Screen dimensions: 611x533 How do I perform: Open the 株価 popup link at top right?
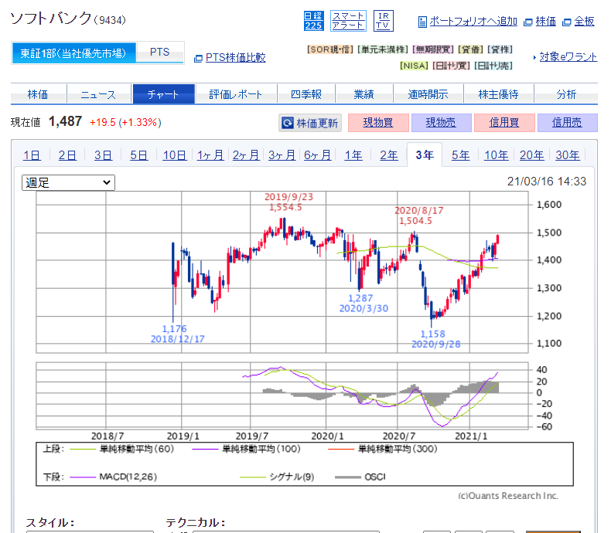click(x=545, y=22)
